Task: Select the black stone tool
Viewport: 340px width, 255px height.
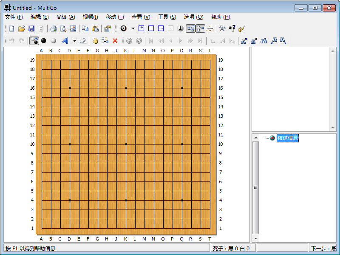Action: pyautogui.click(x=43, y=41)
